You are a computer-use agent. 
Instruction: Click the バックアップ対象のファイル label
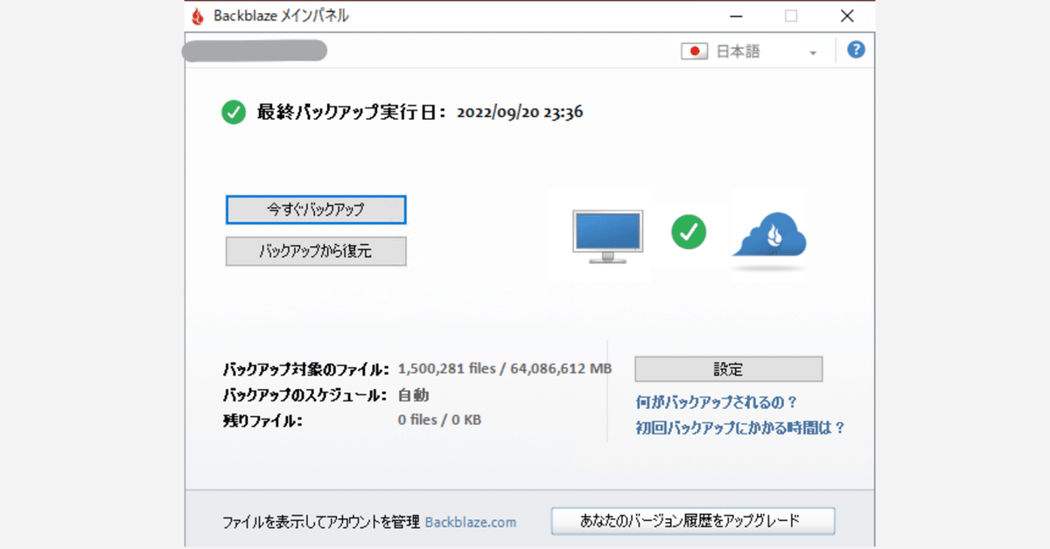[x=306, y=369]
